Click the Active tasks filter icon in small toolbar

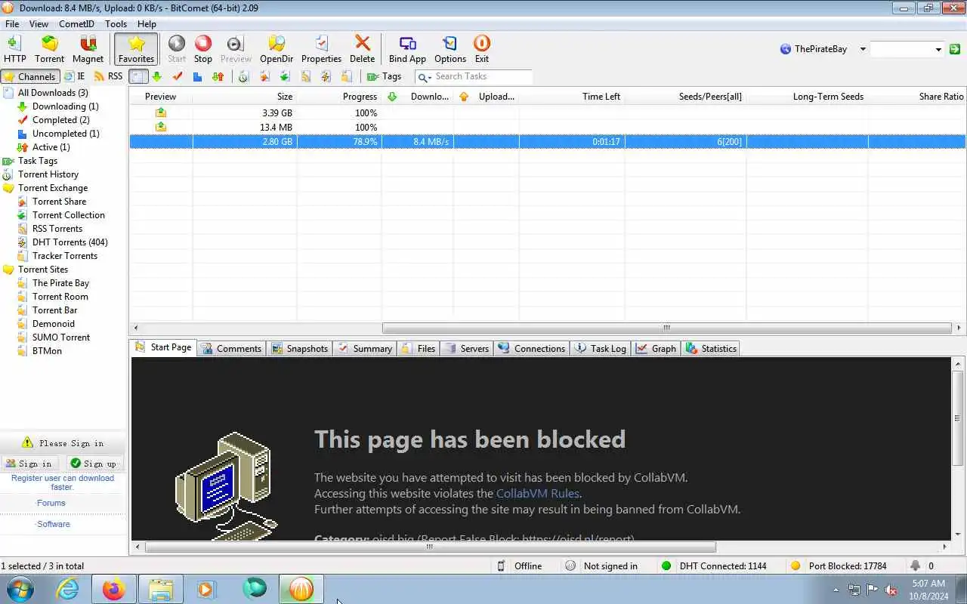pyautogui.click(x=218, y=76)
